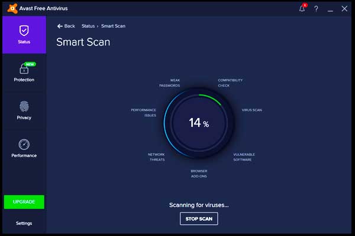Click the Weak Passwords label
The image size is (355, 236).
[170, 83]
